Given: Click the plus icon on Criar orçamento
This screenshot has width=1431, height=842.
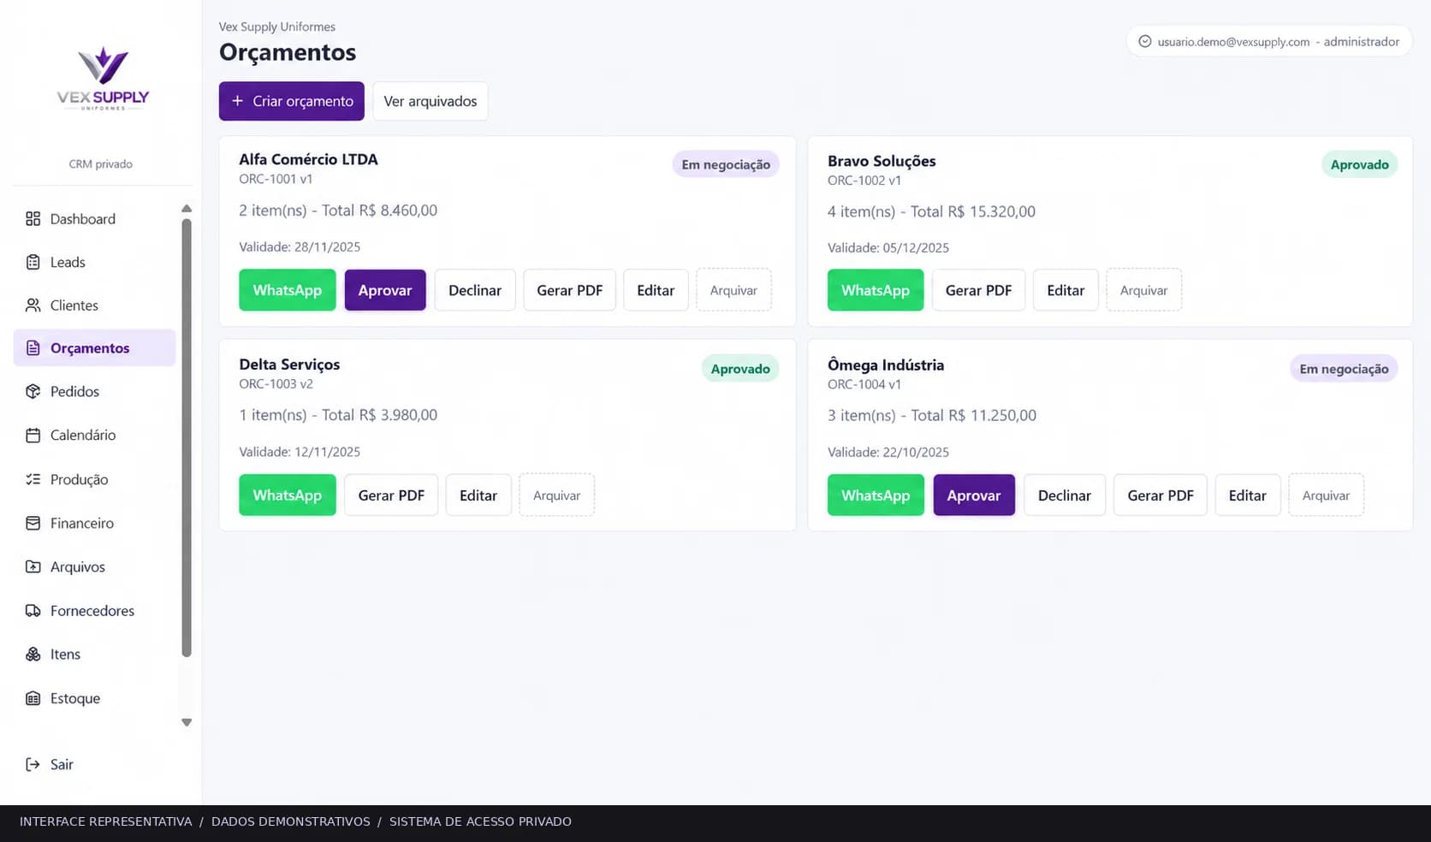Looking at the screenshot, I should [238, 101].
